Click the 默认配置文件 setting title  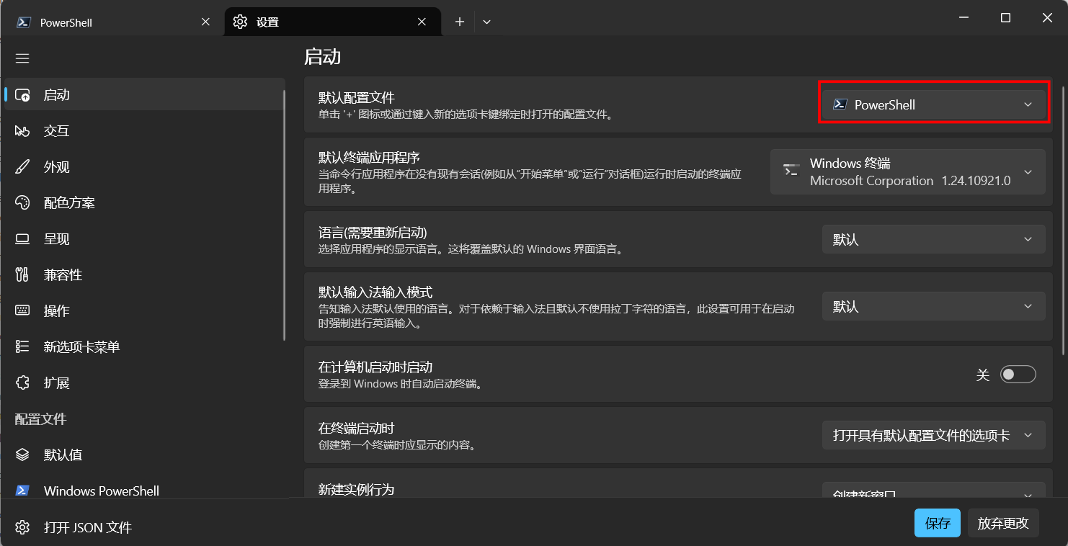pyautogui.click(x=357, y=97)
